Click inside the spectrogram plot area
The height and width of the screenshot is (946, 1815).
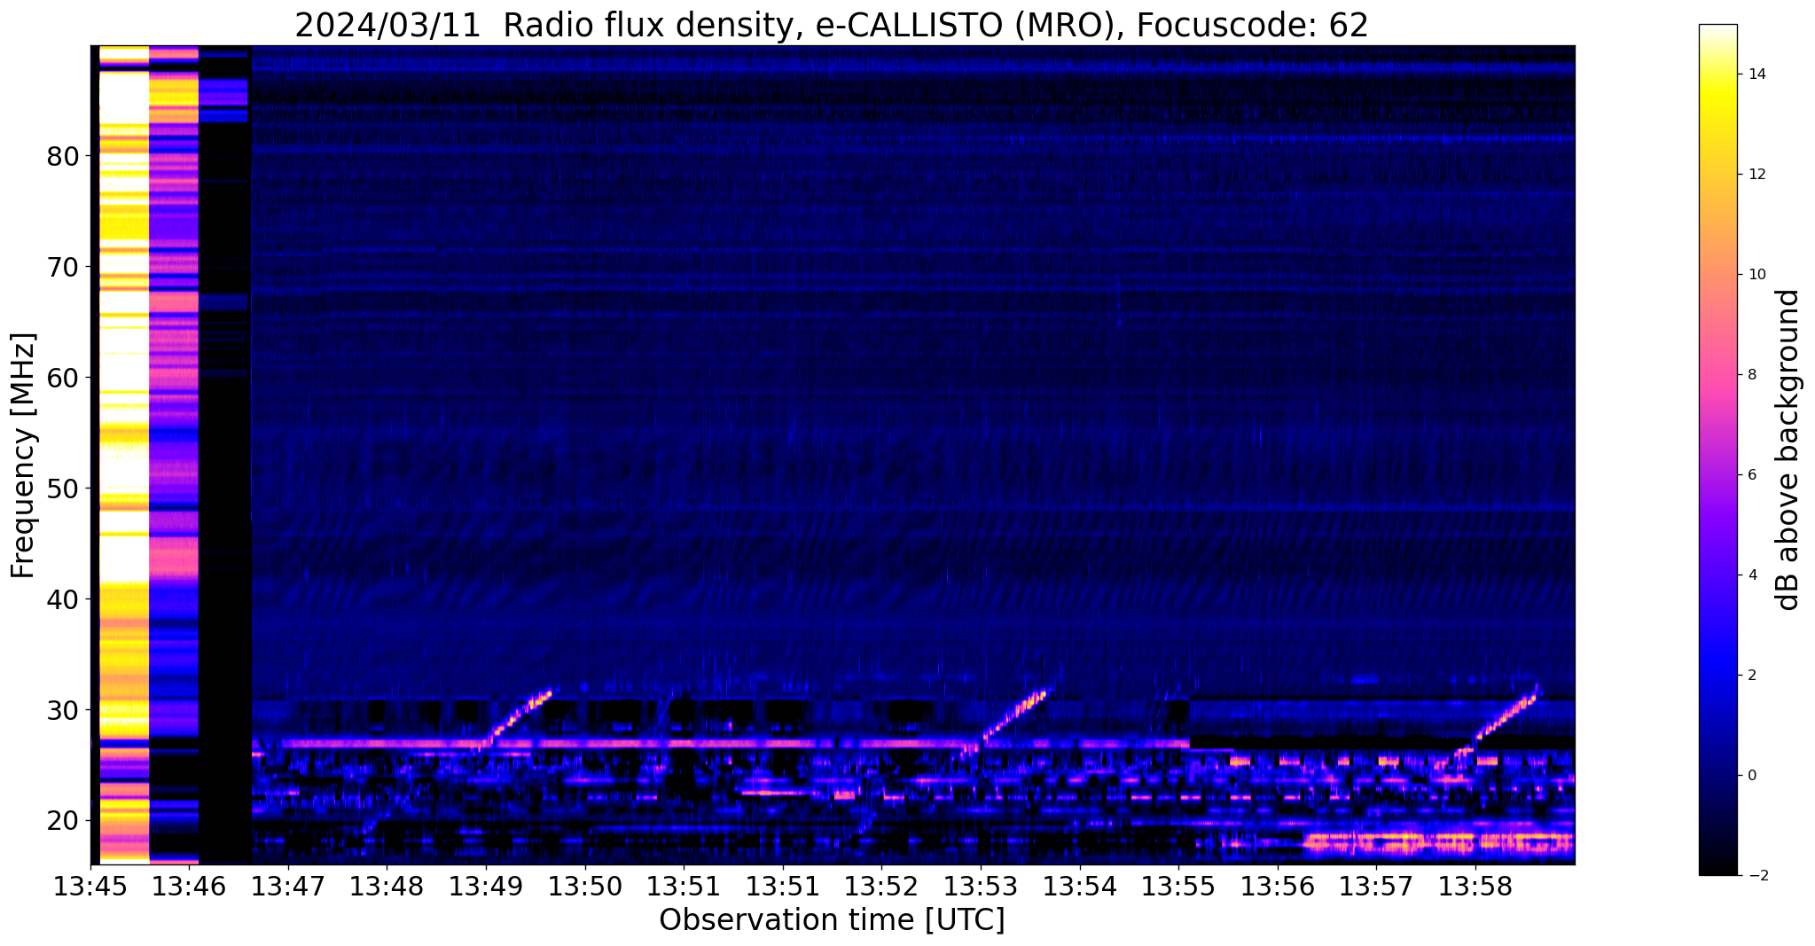pyautogui.click(x=833, y=455)
